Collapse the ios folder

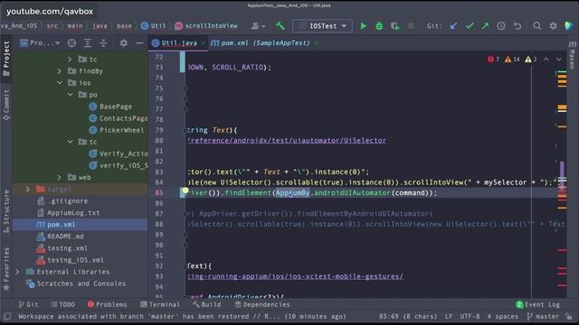click(60, 82)
